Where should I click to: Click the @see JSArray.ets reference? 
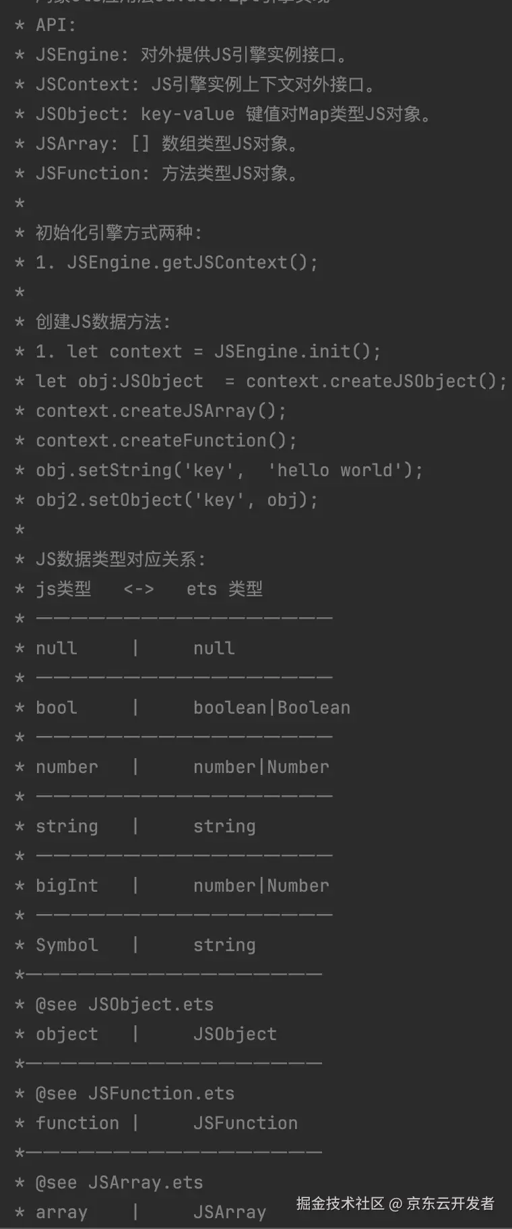pyautogui.click(x=119, y=1182)
